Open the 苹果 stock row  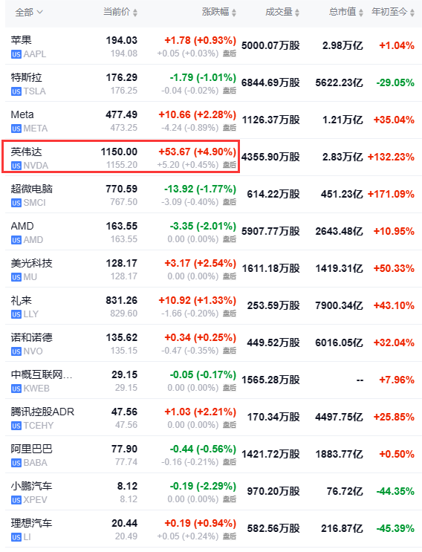(x=213, y=46)
